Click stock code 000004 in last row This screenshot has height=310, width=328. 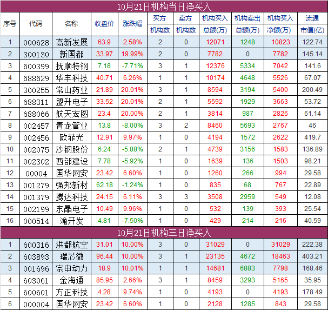(x=36, y=305)
